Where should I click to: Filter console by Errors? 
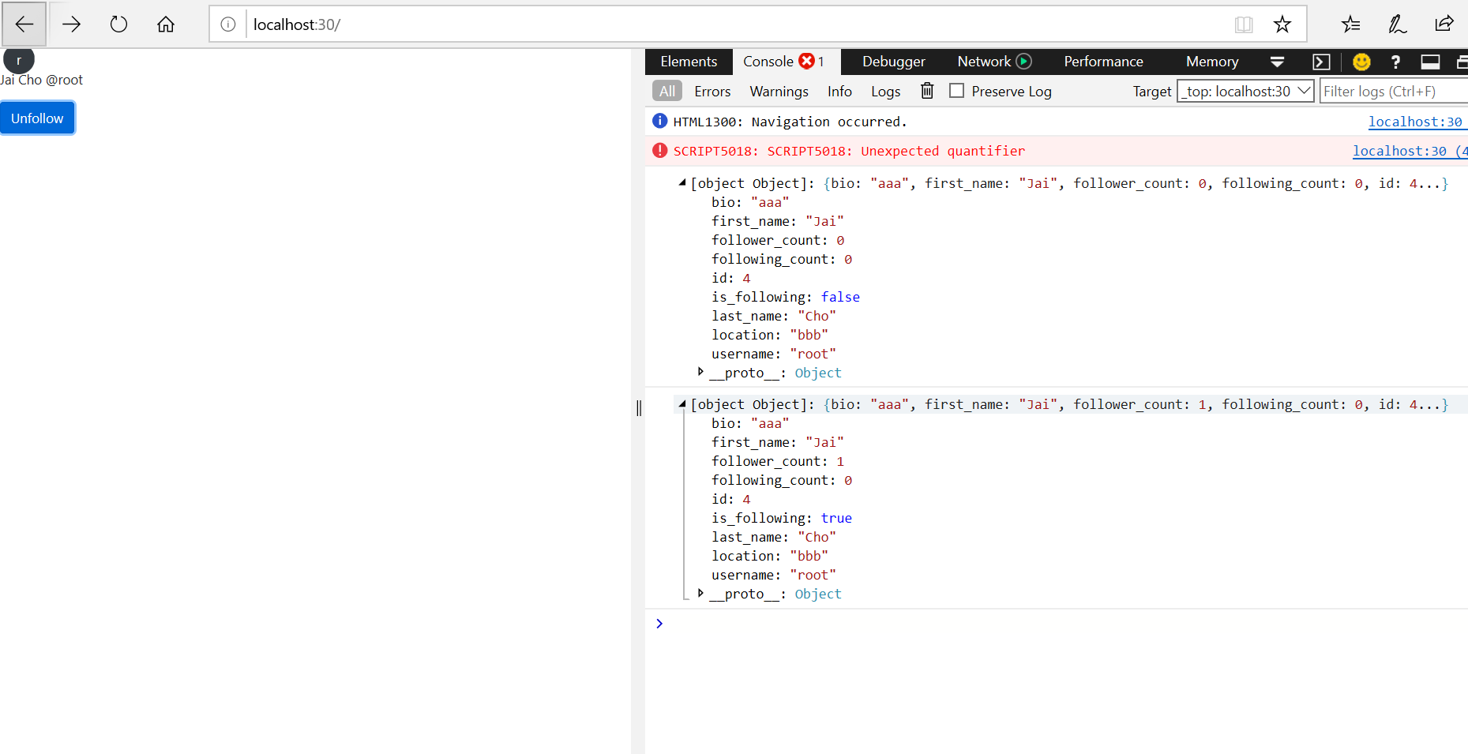(x=712, y=92)
